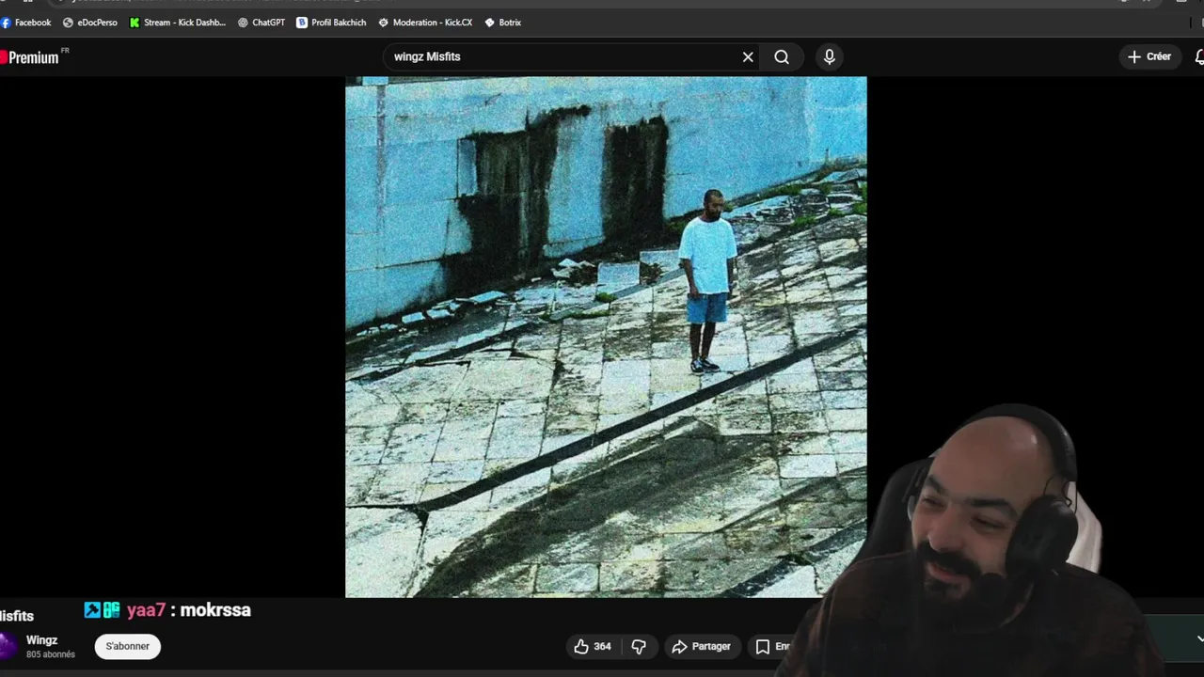Image resolution: width=1204 pixels, height=677 pixels.
Task: Click the yaa7 chat username overlay
Action: point(146,610)
